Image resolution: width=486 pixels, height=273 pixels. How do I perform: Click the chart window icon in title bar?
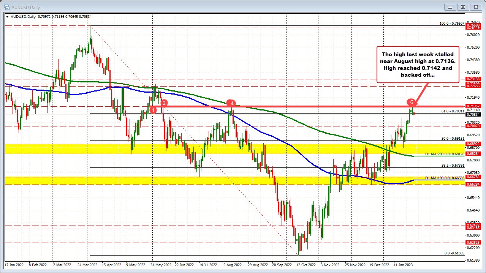click(4, 7)
